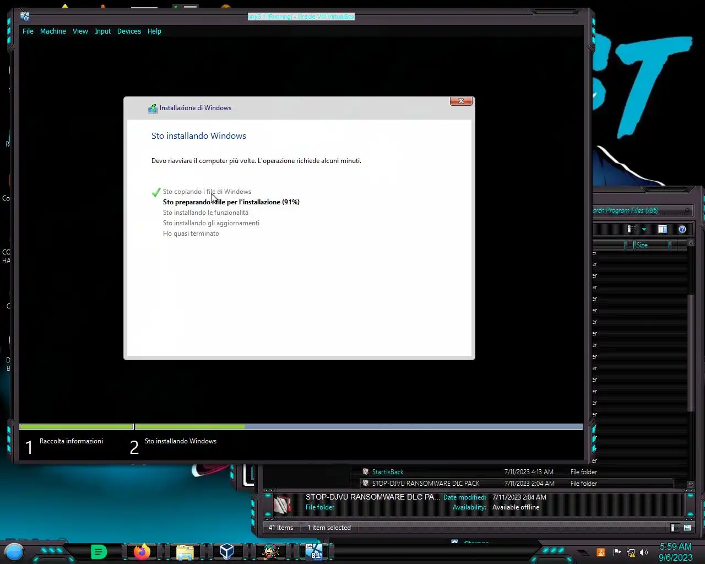Click the folder preview thumbnail in details pane
705x564 pixels.
coord(283,504)
